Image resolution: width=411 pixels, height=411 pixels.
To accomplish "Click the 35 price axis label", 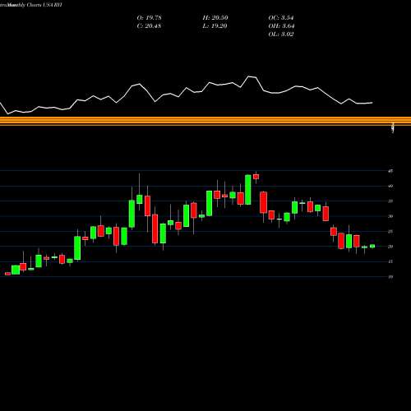I will click(x=390, y=201).
